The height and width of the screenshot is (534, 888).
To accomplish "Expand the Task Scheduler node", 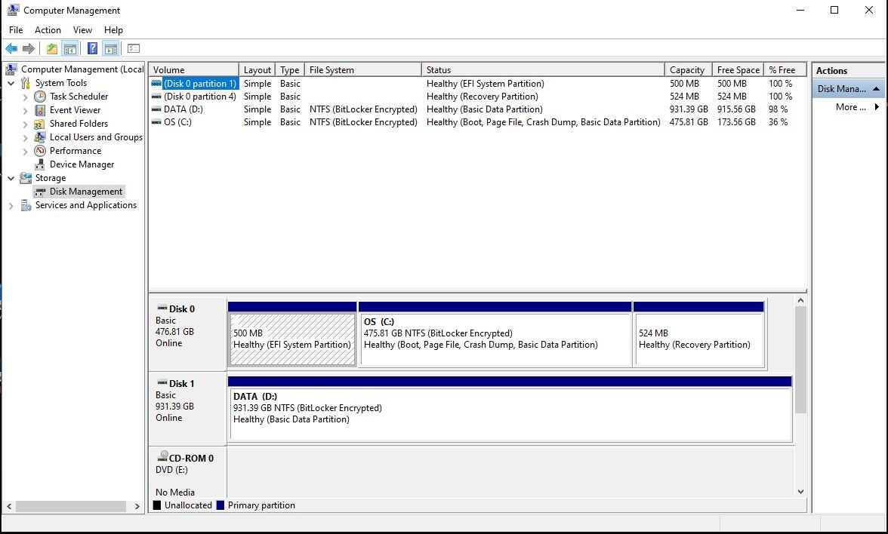I will coord(25,97).
